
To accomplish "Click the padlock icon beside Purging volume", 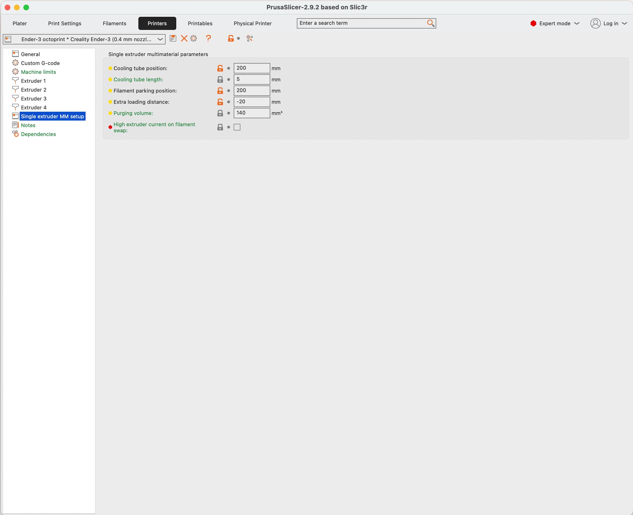I will click(x=220, y=113).
